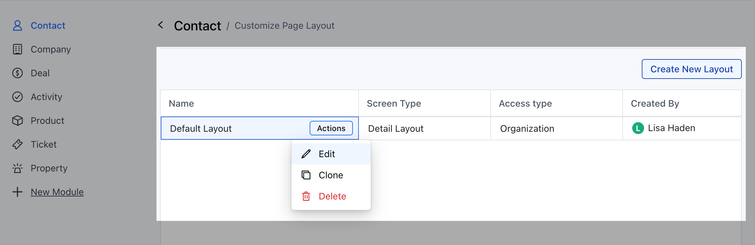Open the Company module
Image resolution: width=755 pixels, height=245 pixels.
[51, 49]
